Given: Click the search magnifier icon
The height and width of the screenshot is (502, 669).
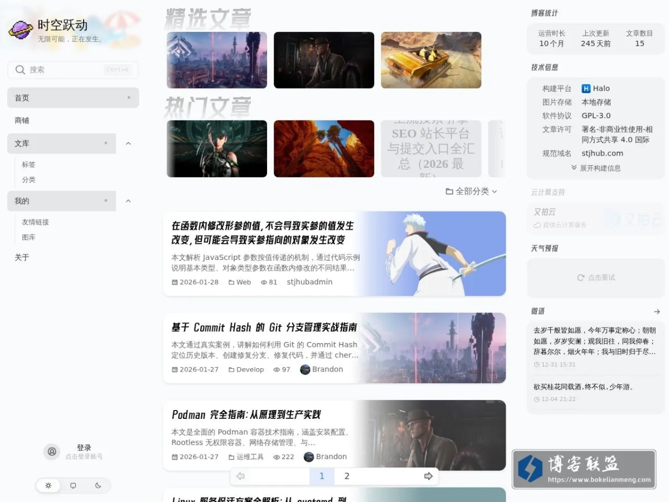Looking at the screenshot, I should click(20, 70).
